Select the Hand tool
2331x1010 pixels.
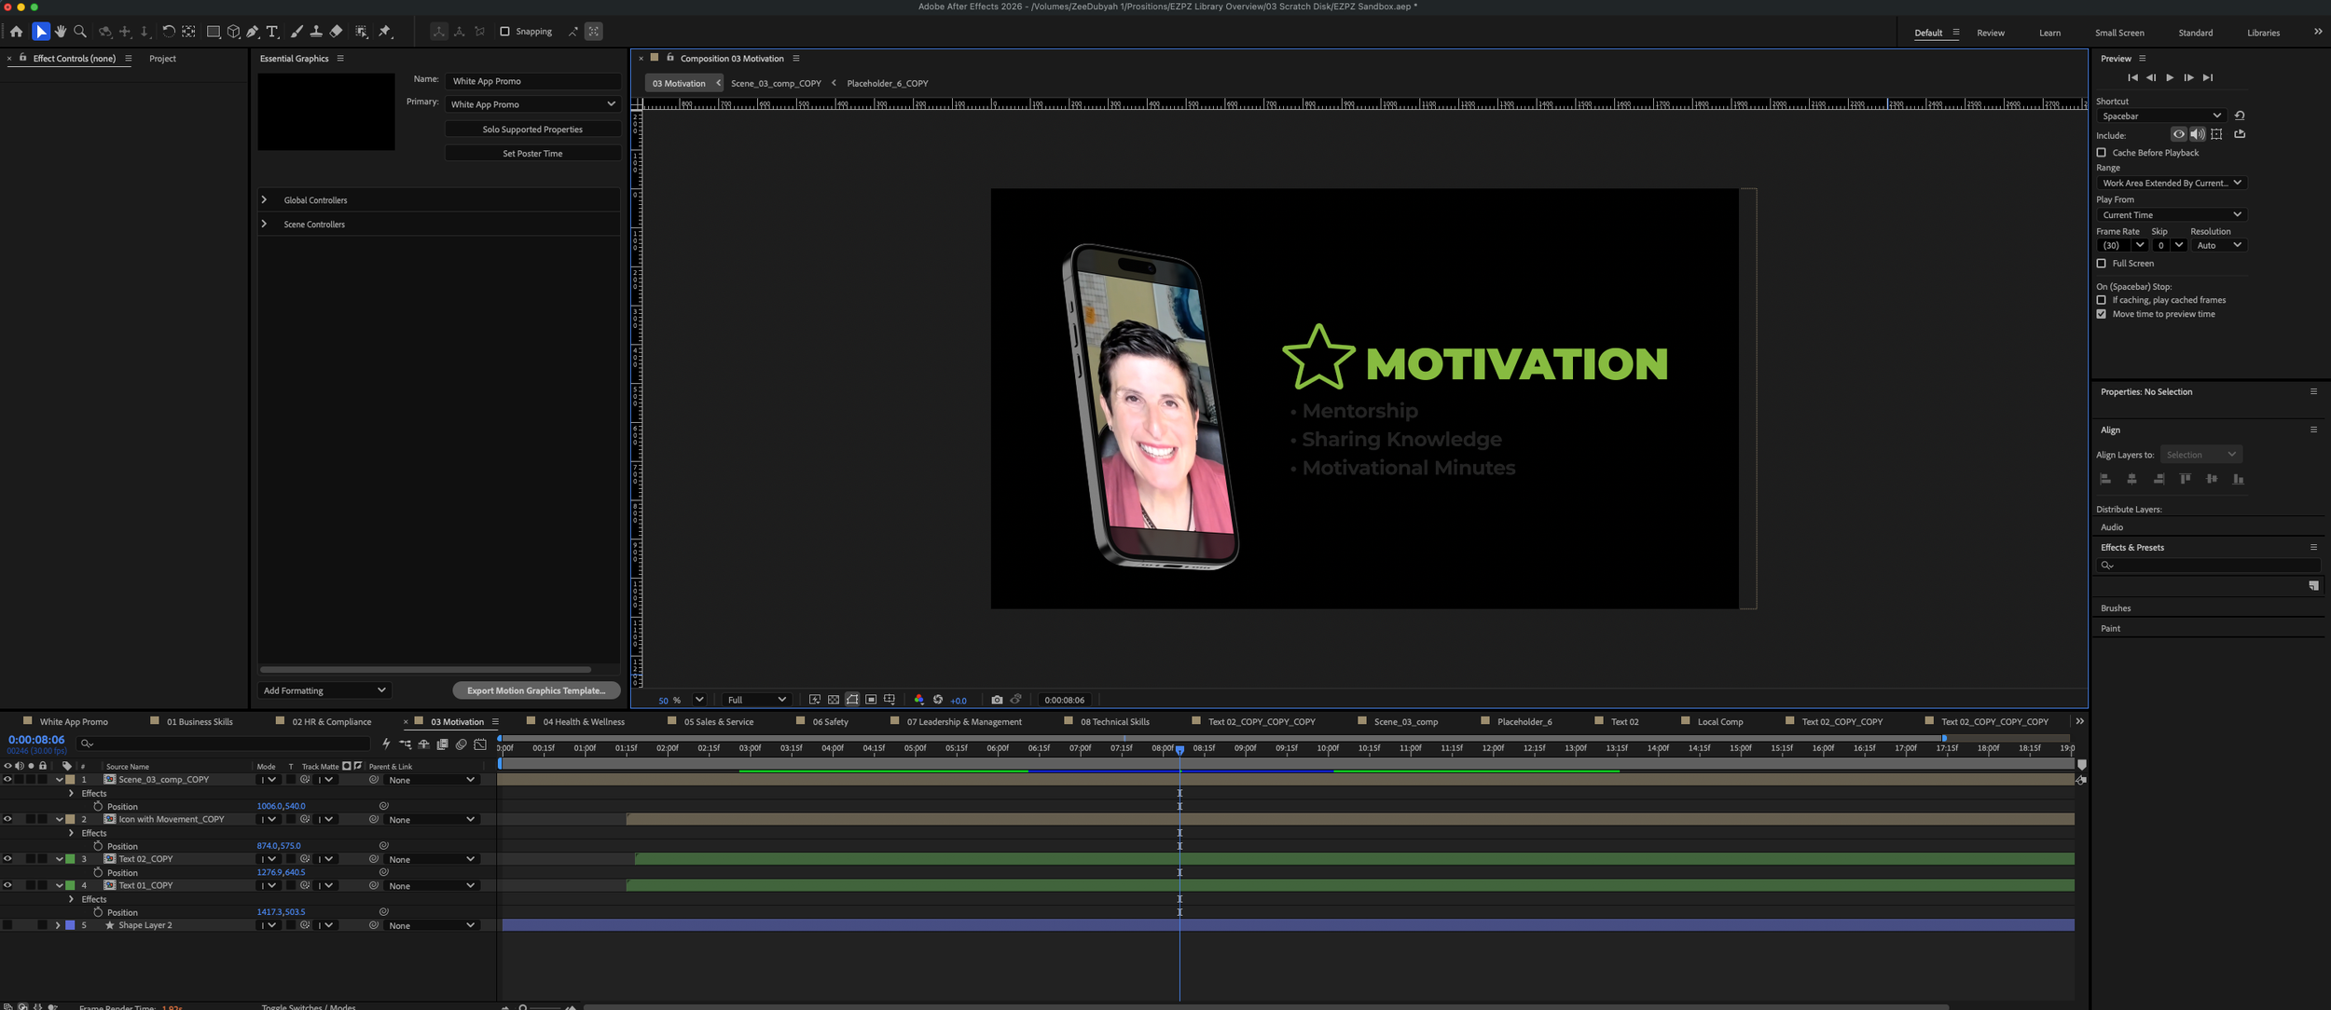61,32
